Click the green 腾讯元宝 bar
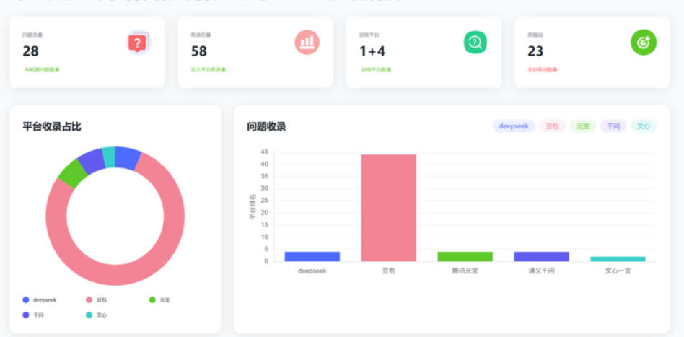This screenshot has height=337, width=684. point(465,257)
